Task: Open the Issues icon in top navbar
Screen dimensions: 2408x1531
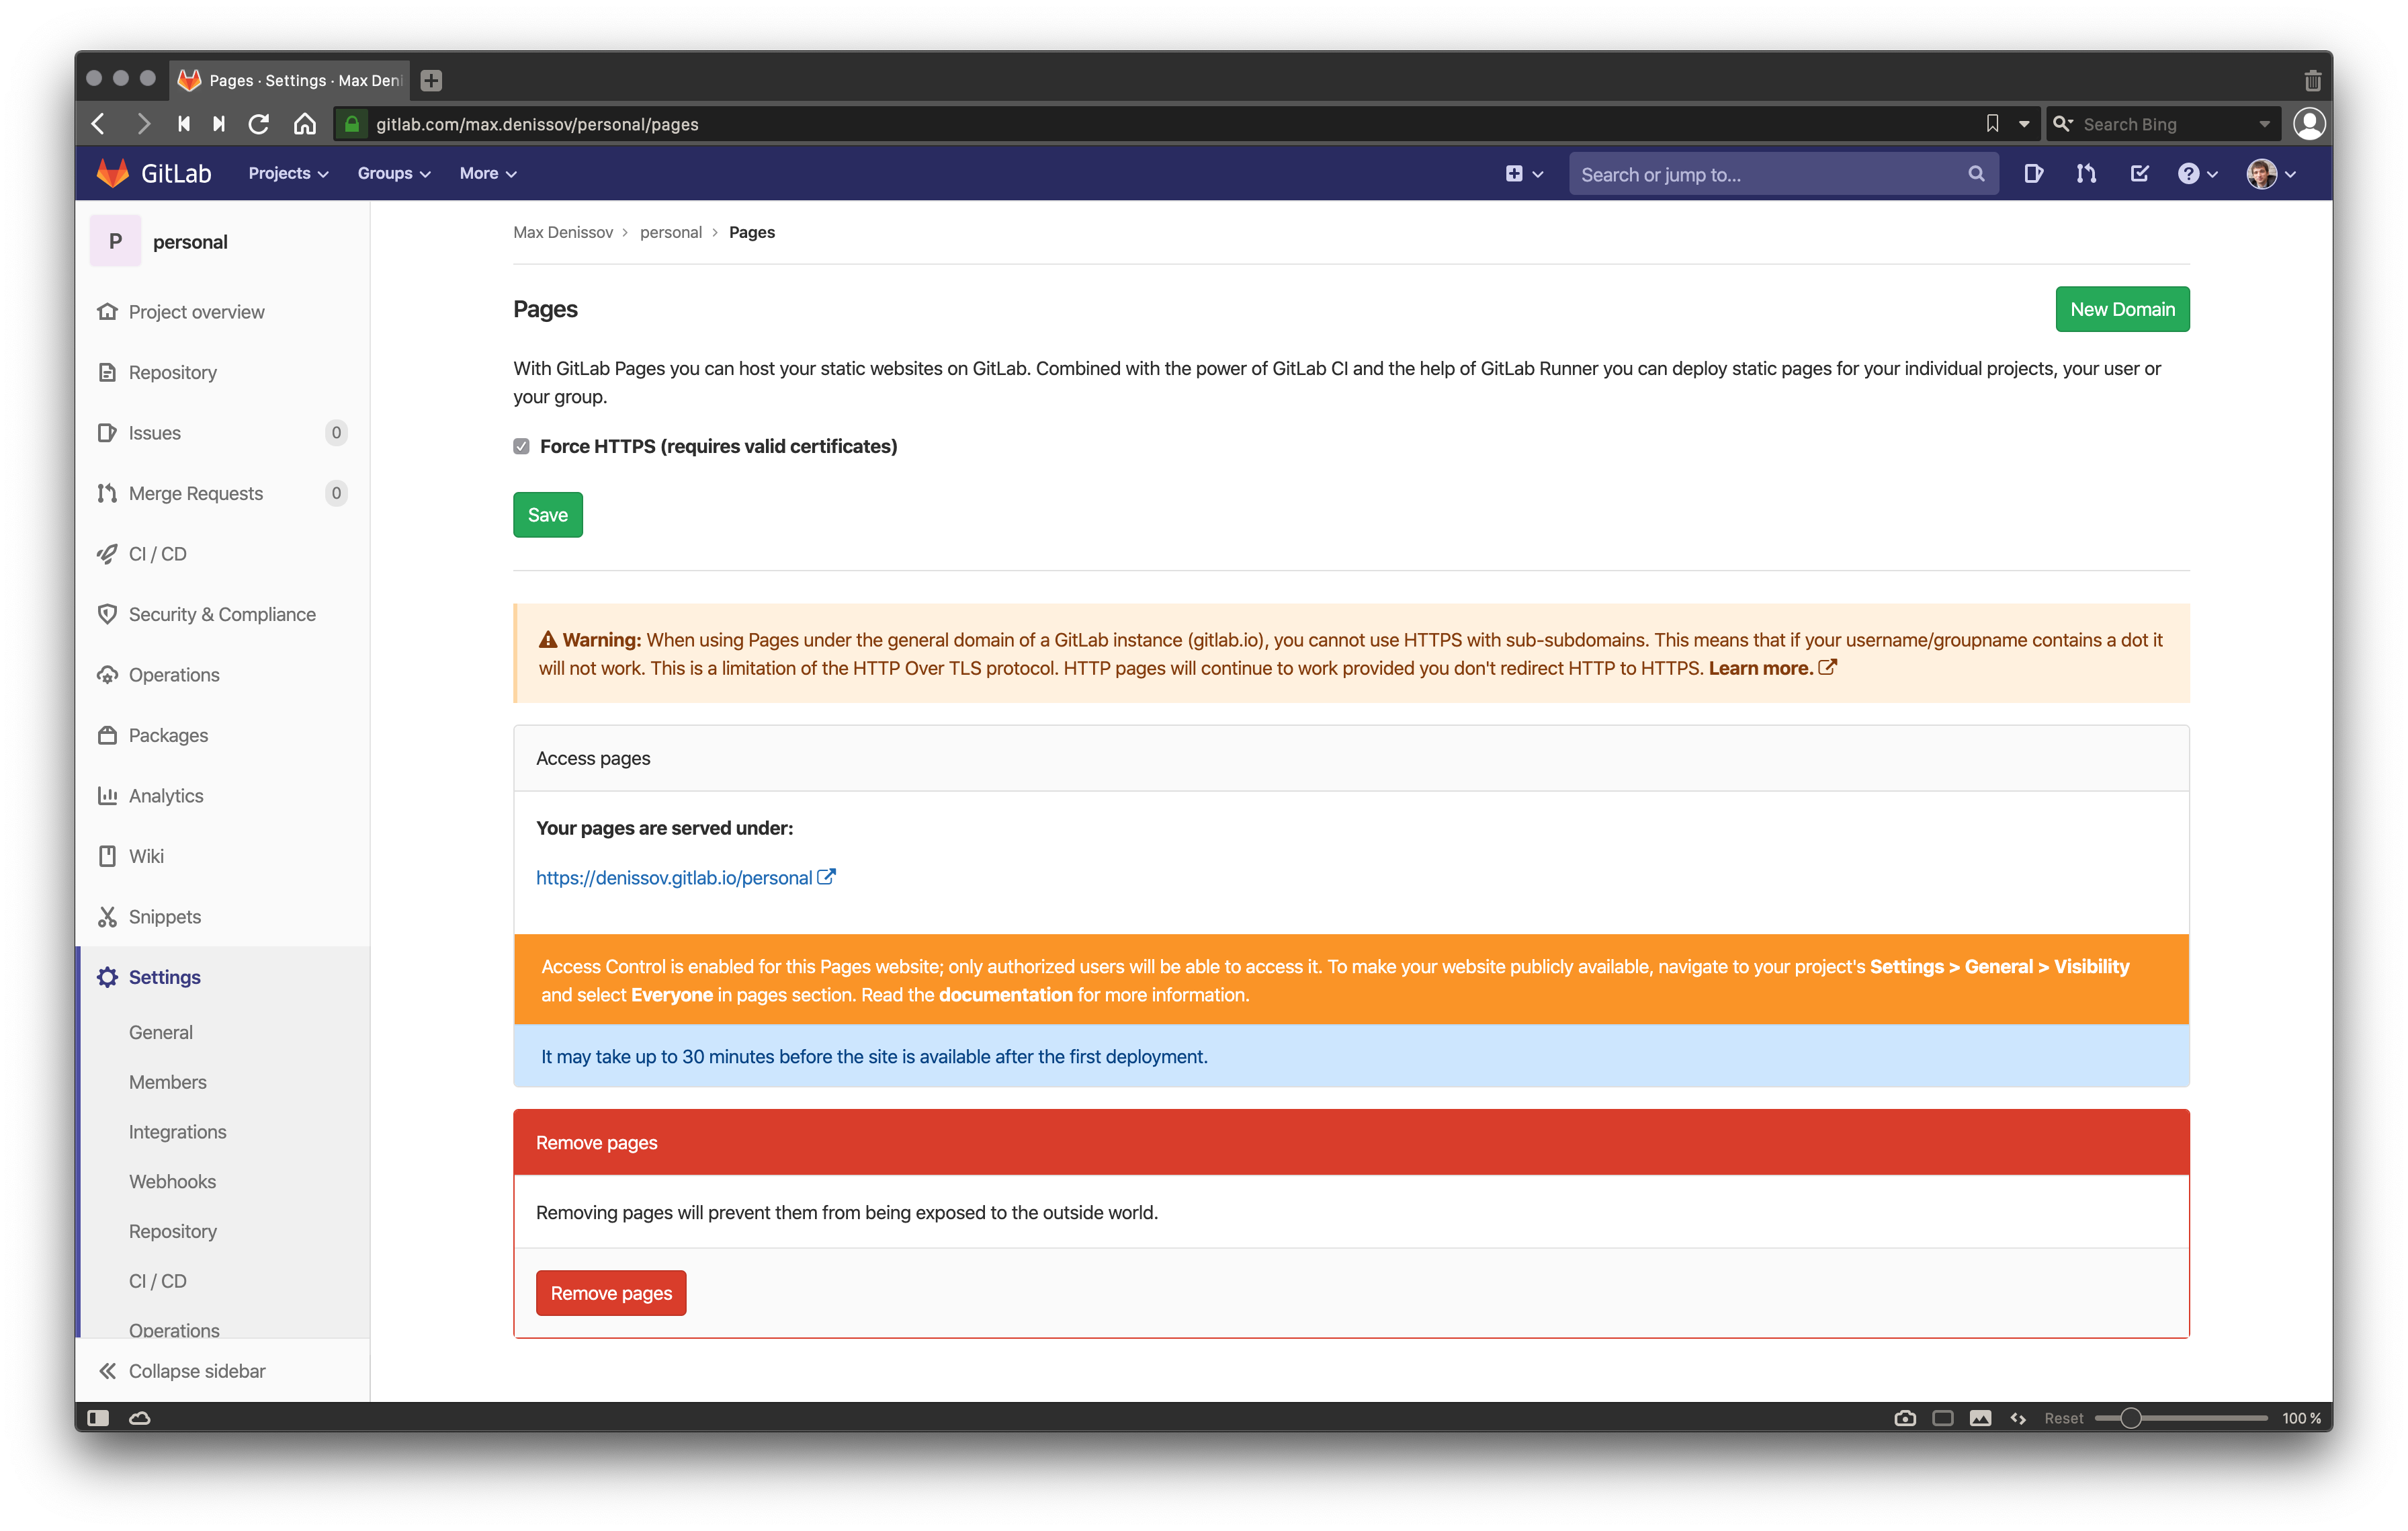Action: tap(2033, 174)
